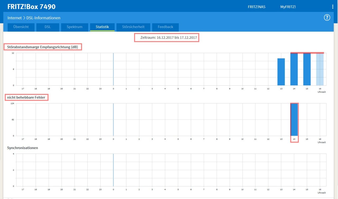Open the Feedback tab
The width and height of the screenshot is (338, 199).
165,27
